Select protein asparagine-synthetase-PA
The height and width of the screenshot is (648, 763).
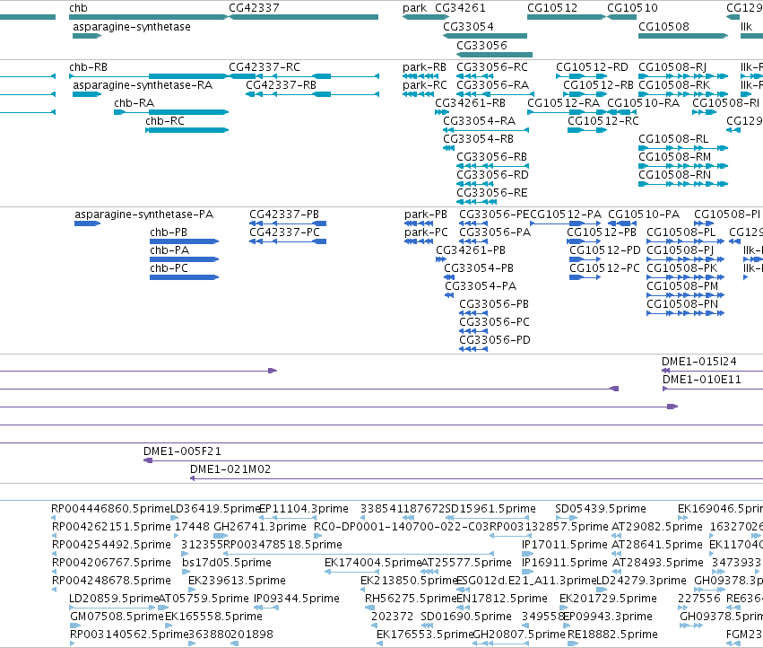click(88, 223)
